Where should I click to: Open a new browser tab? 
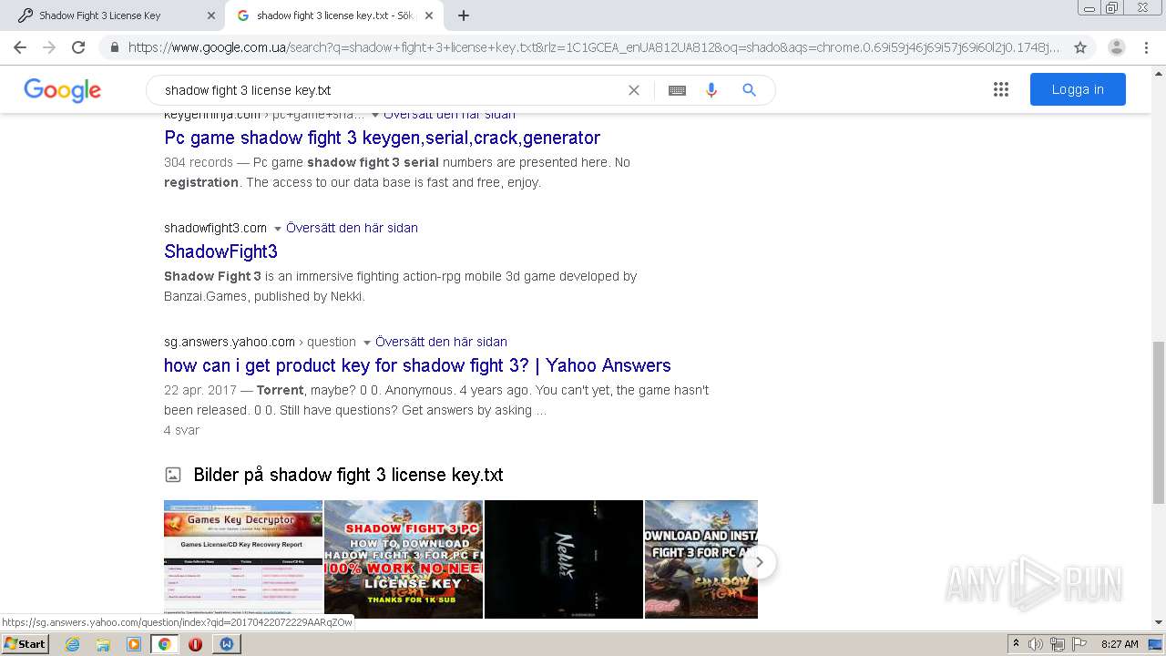coord(464,15)
